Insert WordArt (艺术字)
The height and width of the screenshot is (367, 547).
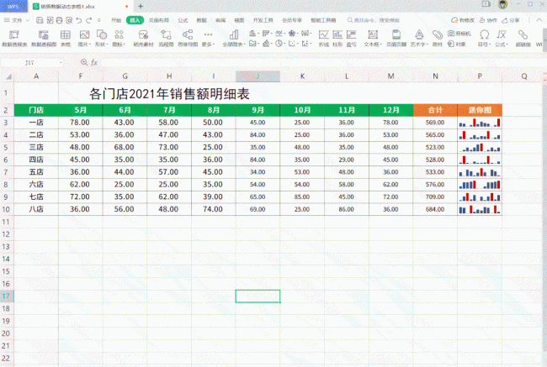pyautogui.click(x=419, y=39)
